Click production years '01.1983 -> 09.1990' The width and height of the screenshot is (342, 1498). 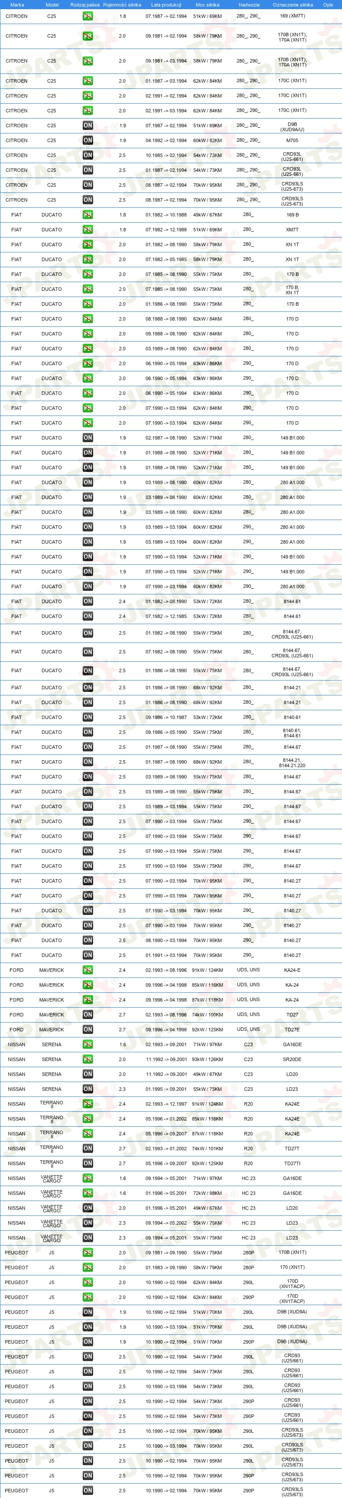click(166, 1268)
